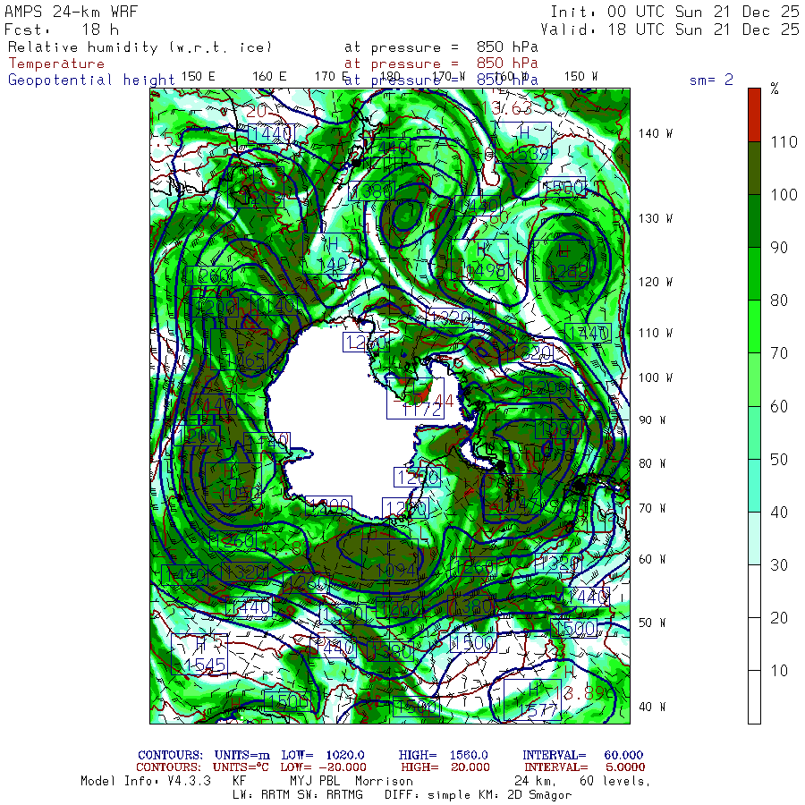This screenshot has width=805, height=805.
Task: Click the '140 W' longitude label
Action: [656, 133]
